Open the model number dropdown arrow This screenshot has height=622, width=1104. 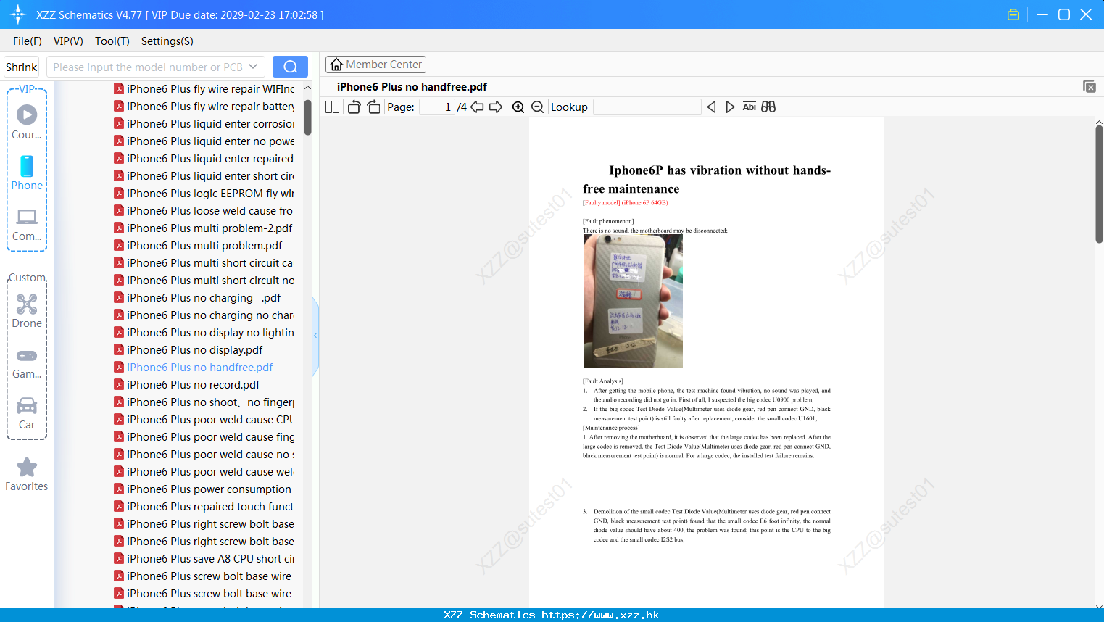pyautogui.click(x=253, y=67)
